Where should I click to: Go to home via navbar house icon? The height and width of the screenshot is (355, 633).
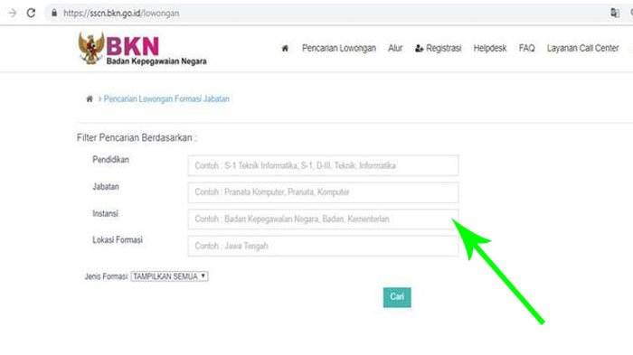pos(285,49)
